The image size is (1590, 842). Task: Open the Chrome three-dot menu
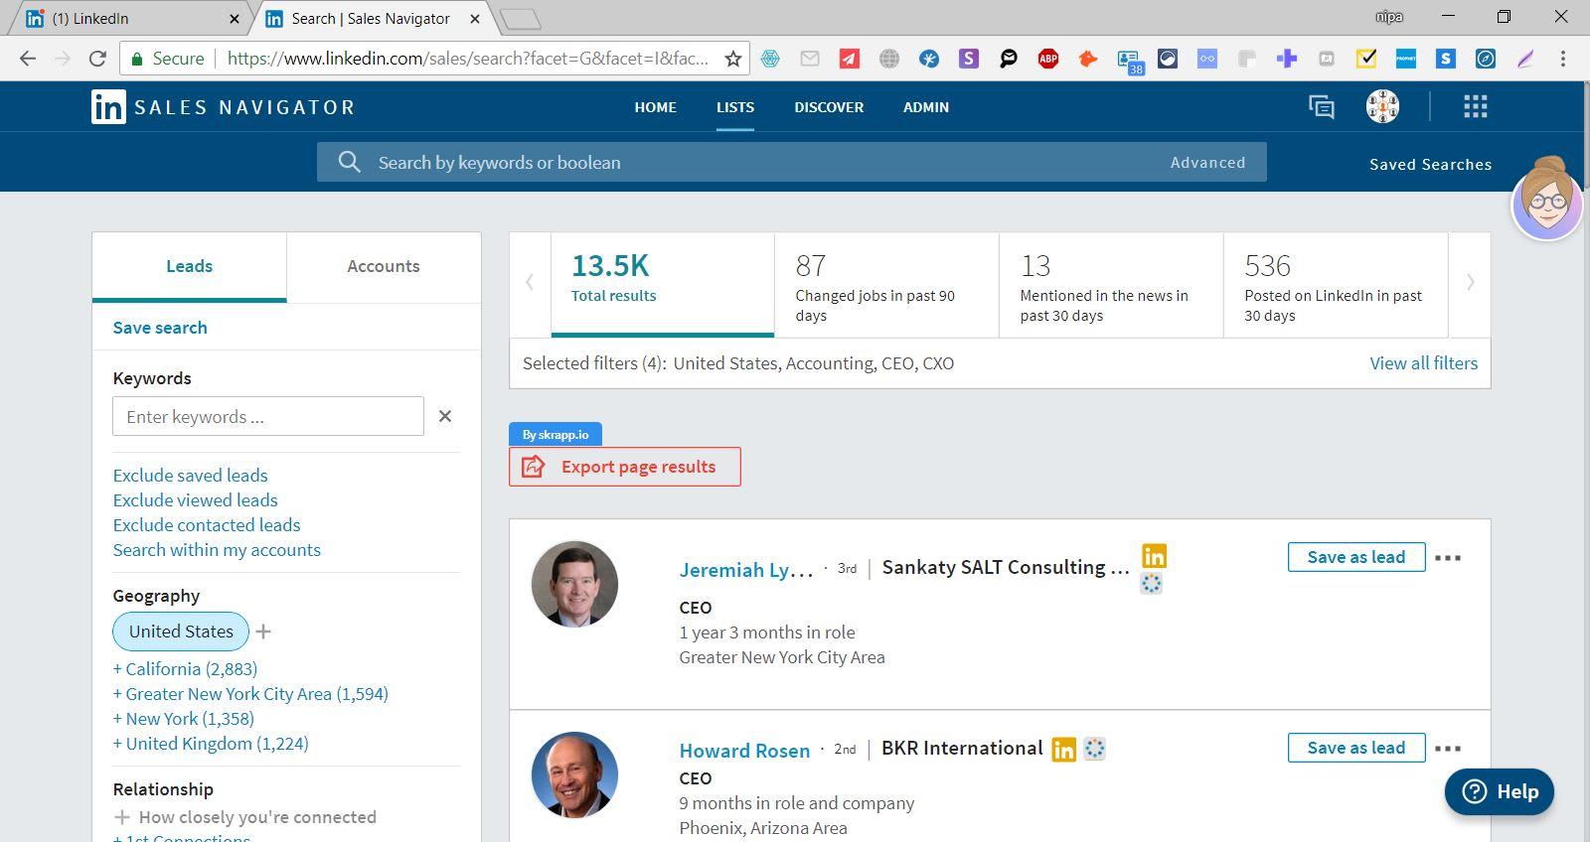(1563, 59)
